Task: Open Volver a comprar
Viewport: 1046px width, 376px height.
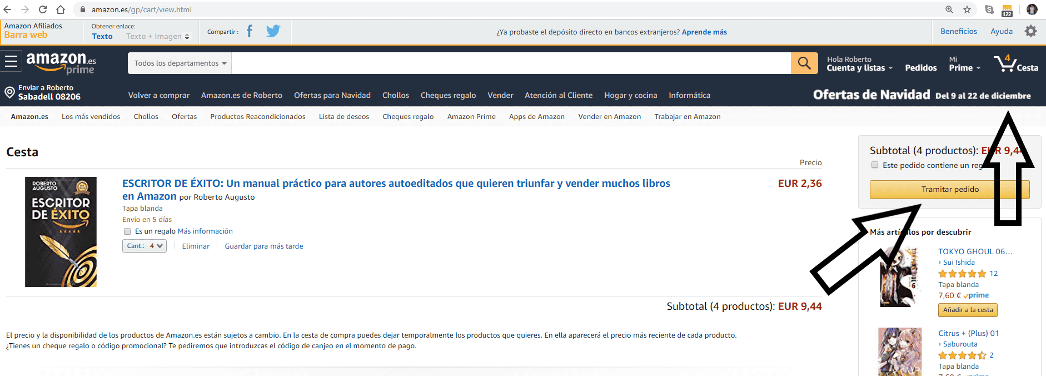Action: click(x=159, y=95)
